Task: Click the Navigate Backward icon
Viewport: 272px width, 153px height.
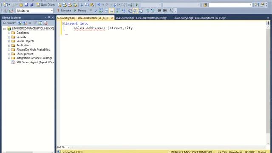Action: point(116,5)
